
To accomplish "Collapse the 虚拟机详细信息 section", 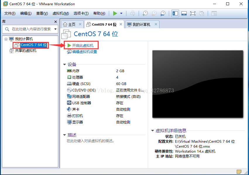I will coord(153,130).
